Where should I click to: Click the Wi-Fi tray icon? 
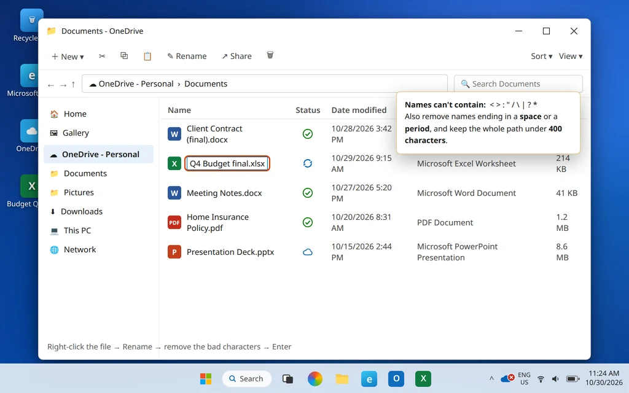(541, 379)
